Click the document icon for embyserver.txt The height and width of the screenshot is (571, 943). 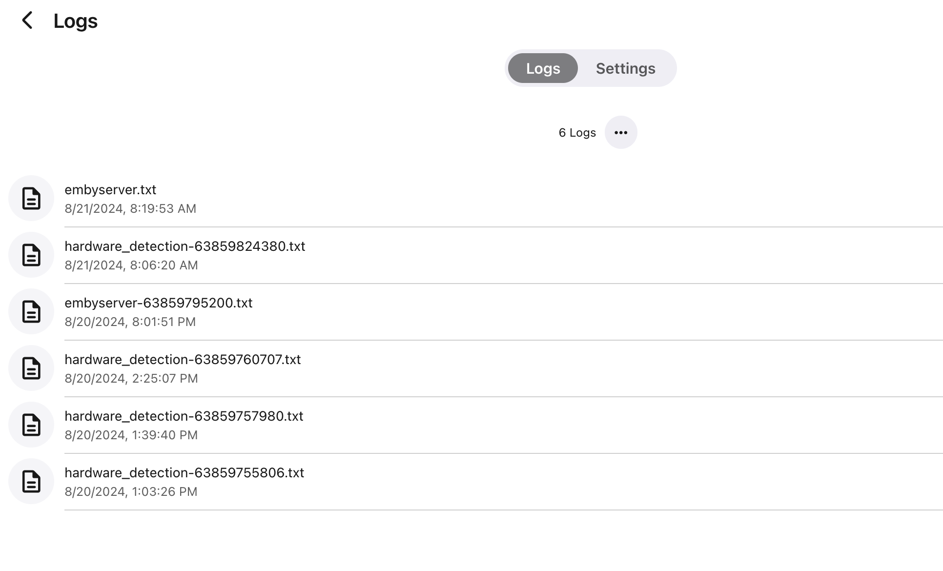[x=31, y=198]
